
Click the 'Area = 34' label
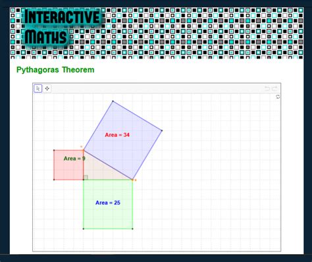117,135
